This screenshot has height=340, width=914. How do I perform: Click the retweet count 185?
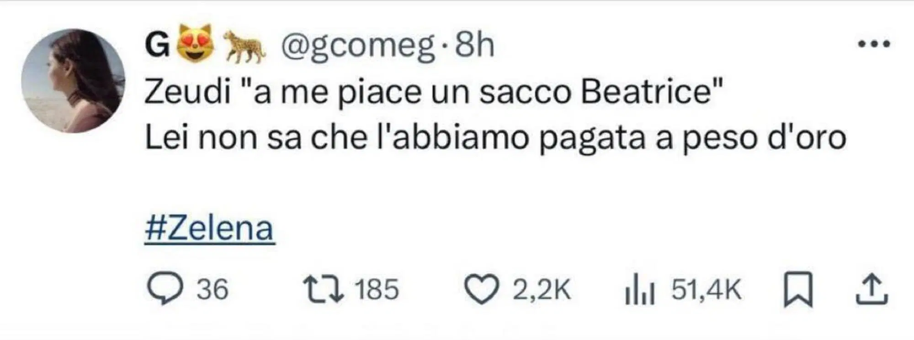pos(377,290)
